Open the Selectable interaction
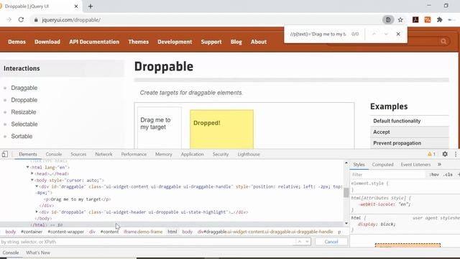 [24, 124]
